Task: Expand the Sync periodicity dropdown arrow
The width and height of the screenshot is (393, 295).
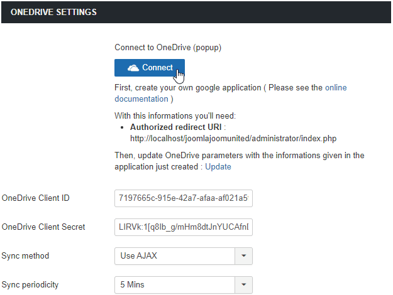Action: point(243,284)
